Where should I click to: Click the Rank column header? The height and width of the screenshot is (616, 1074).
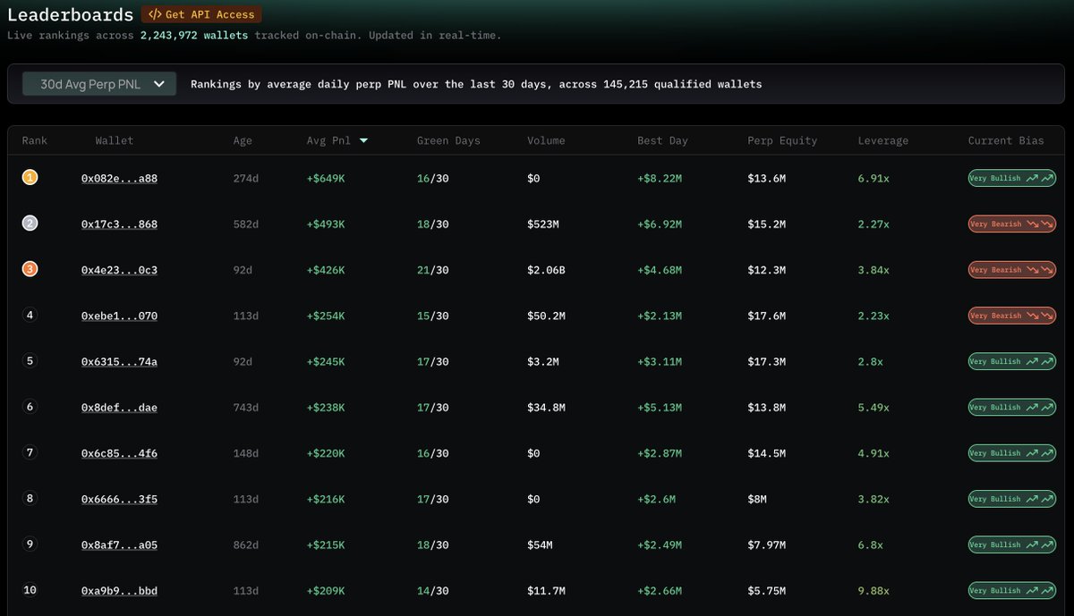[x=35, y=140]
